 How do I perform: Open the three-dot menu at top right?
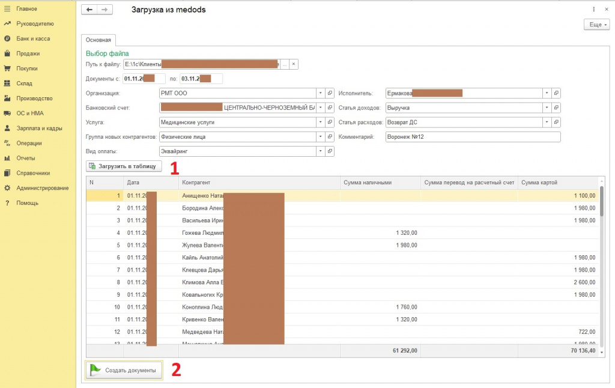point(593,9)
